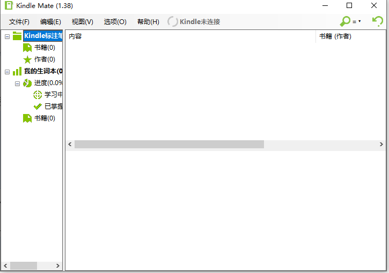
Task: Click the green checkmark icon for 已掌握
Action: pyautogui.click(x=38, y=107)
